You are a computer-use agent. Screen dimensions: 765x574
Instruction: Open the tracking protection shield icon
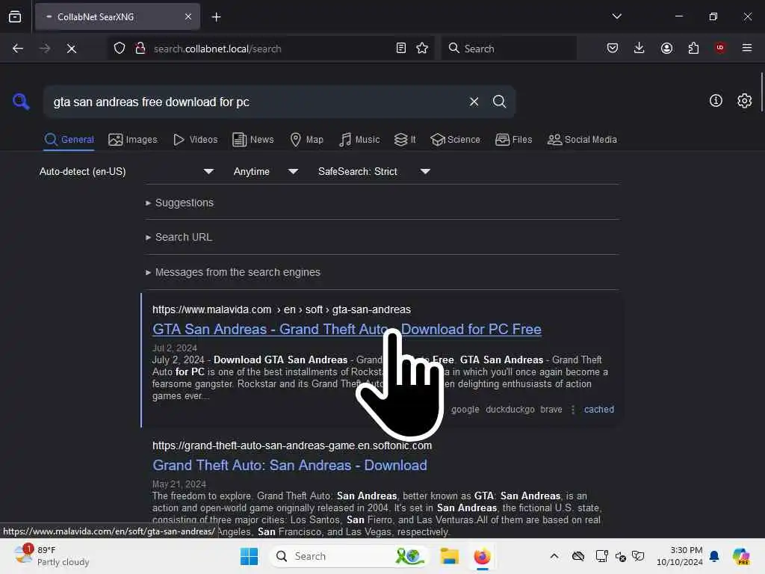click(120, 49)
